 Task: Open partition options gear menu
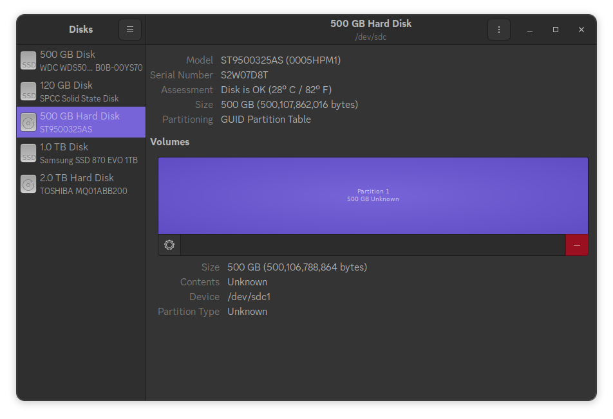pos(169,245)
